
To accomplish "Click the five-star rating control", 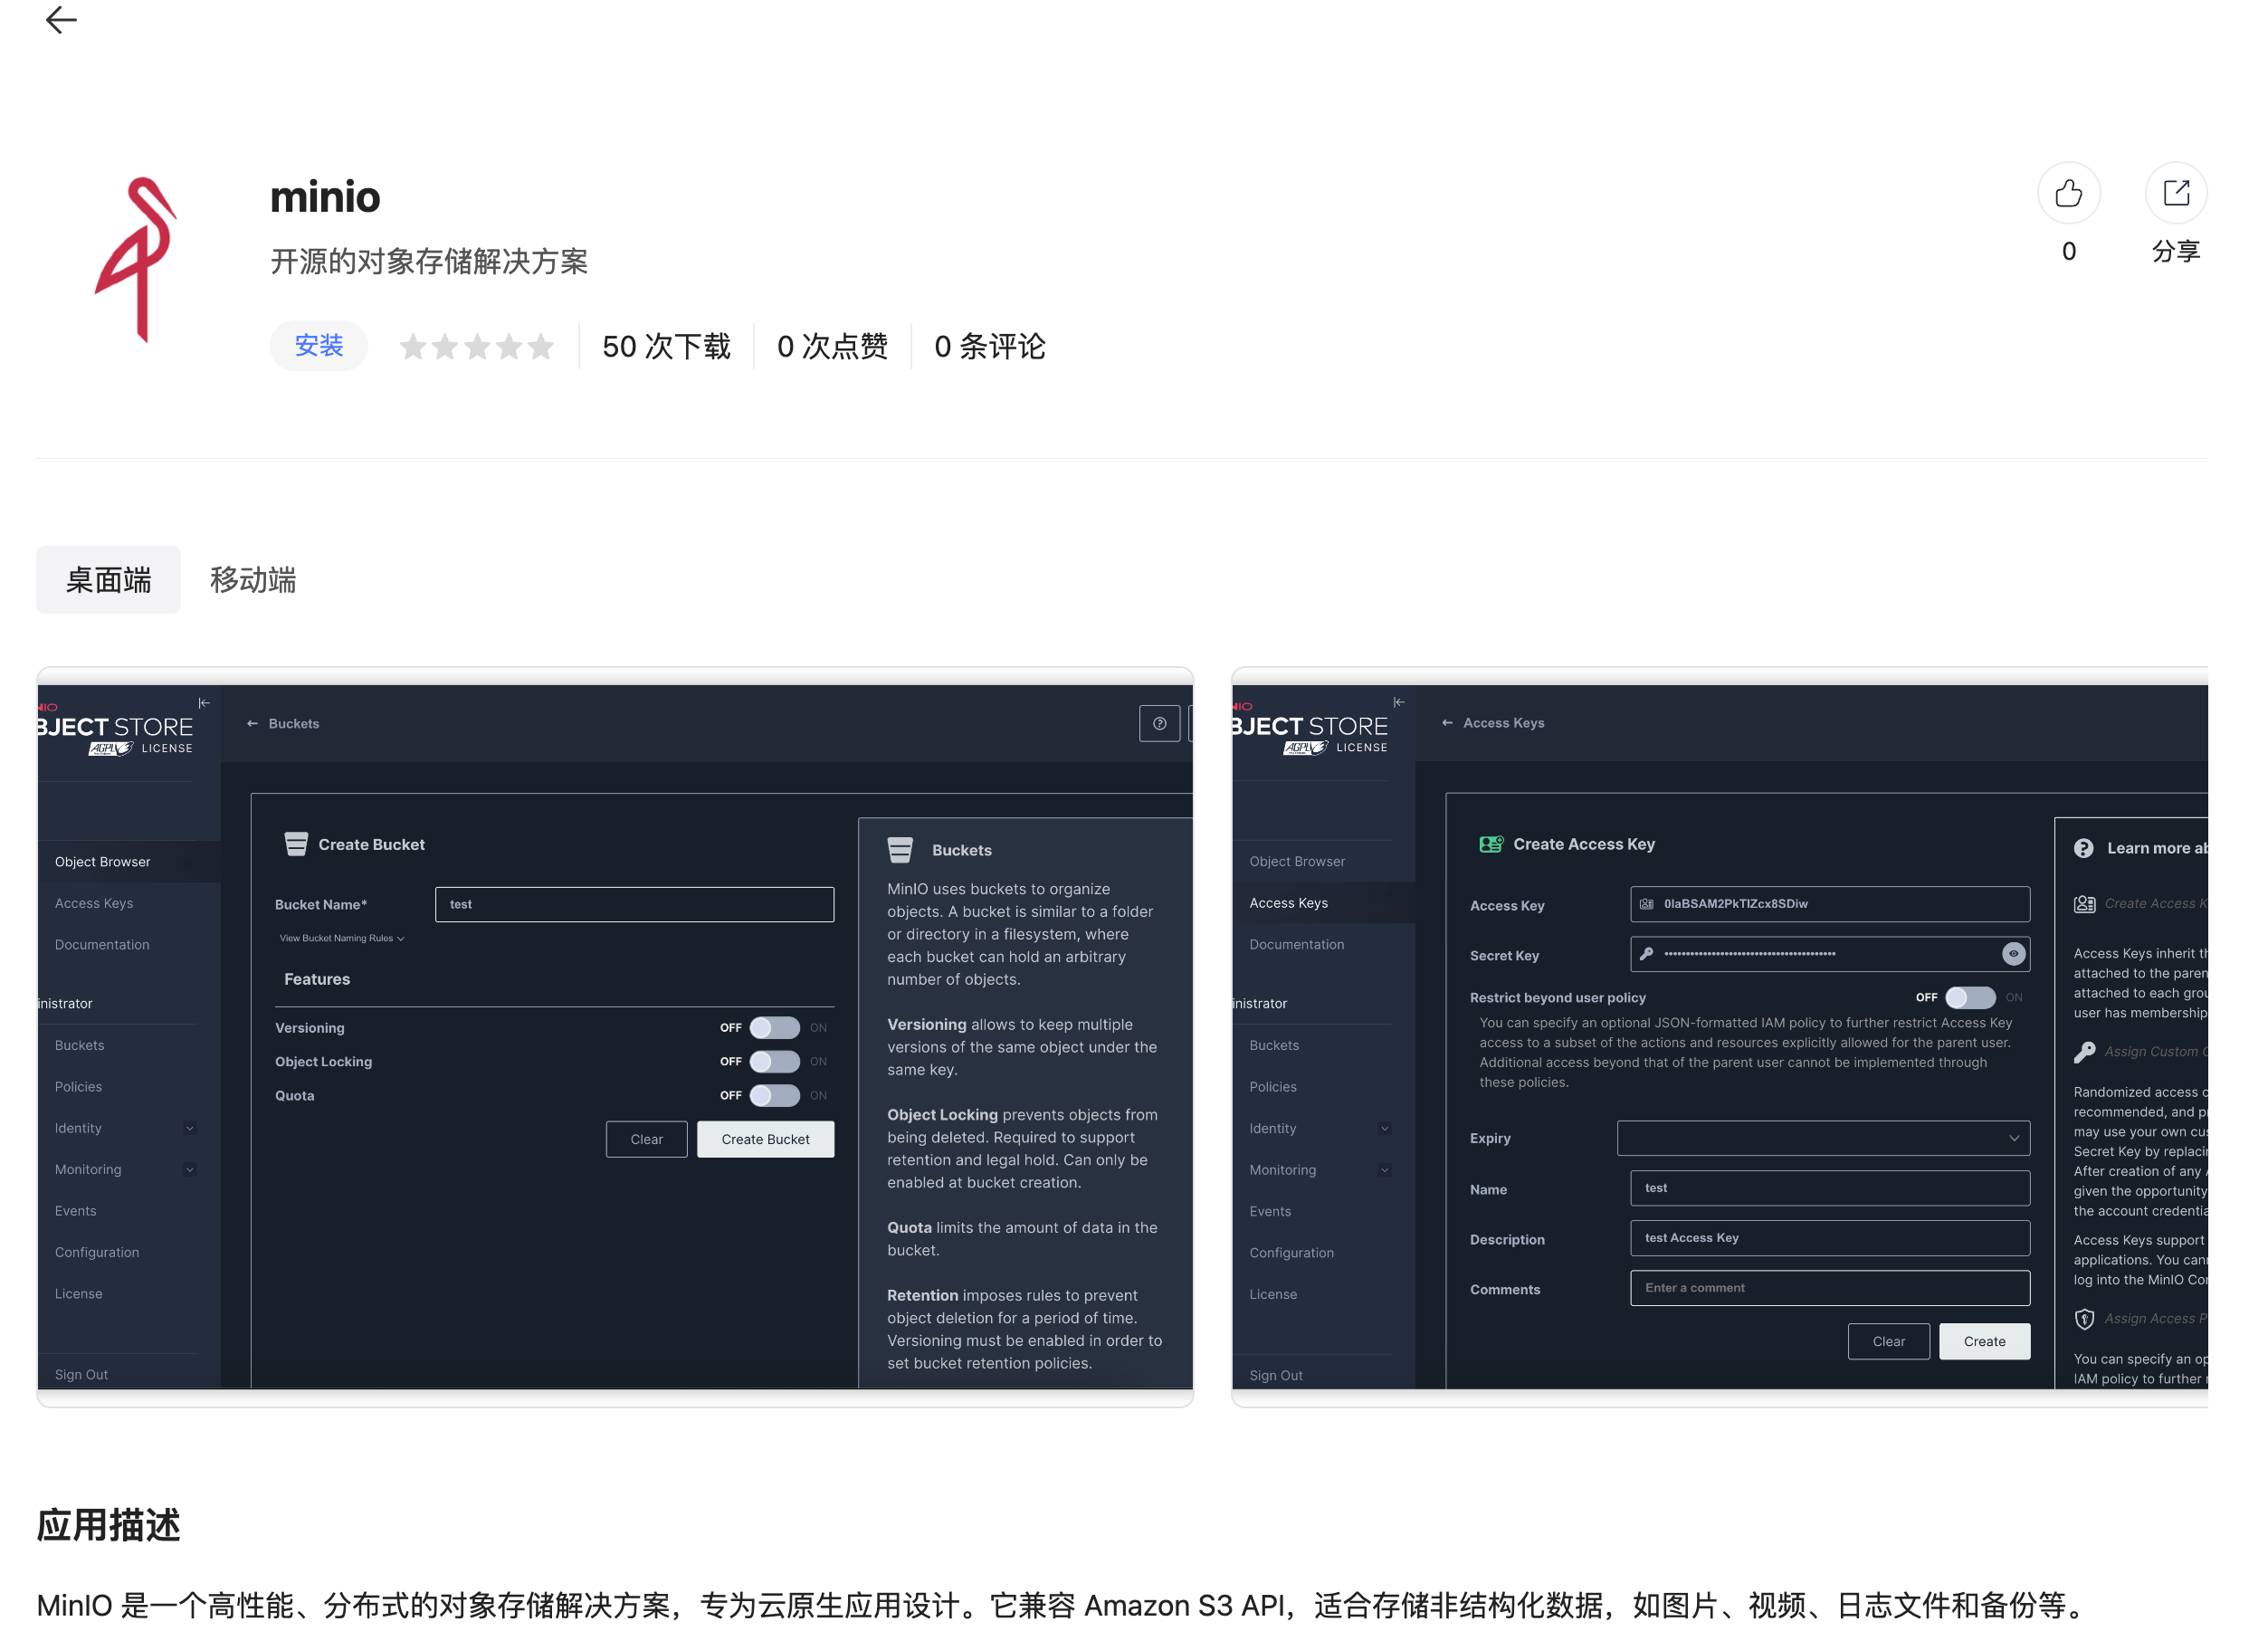I will tap(476, 347).
